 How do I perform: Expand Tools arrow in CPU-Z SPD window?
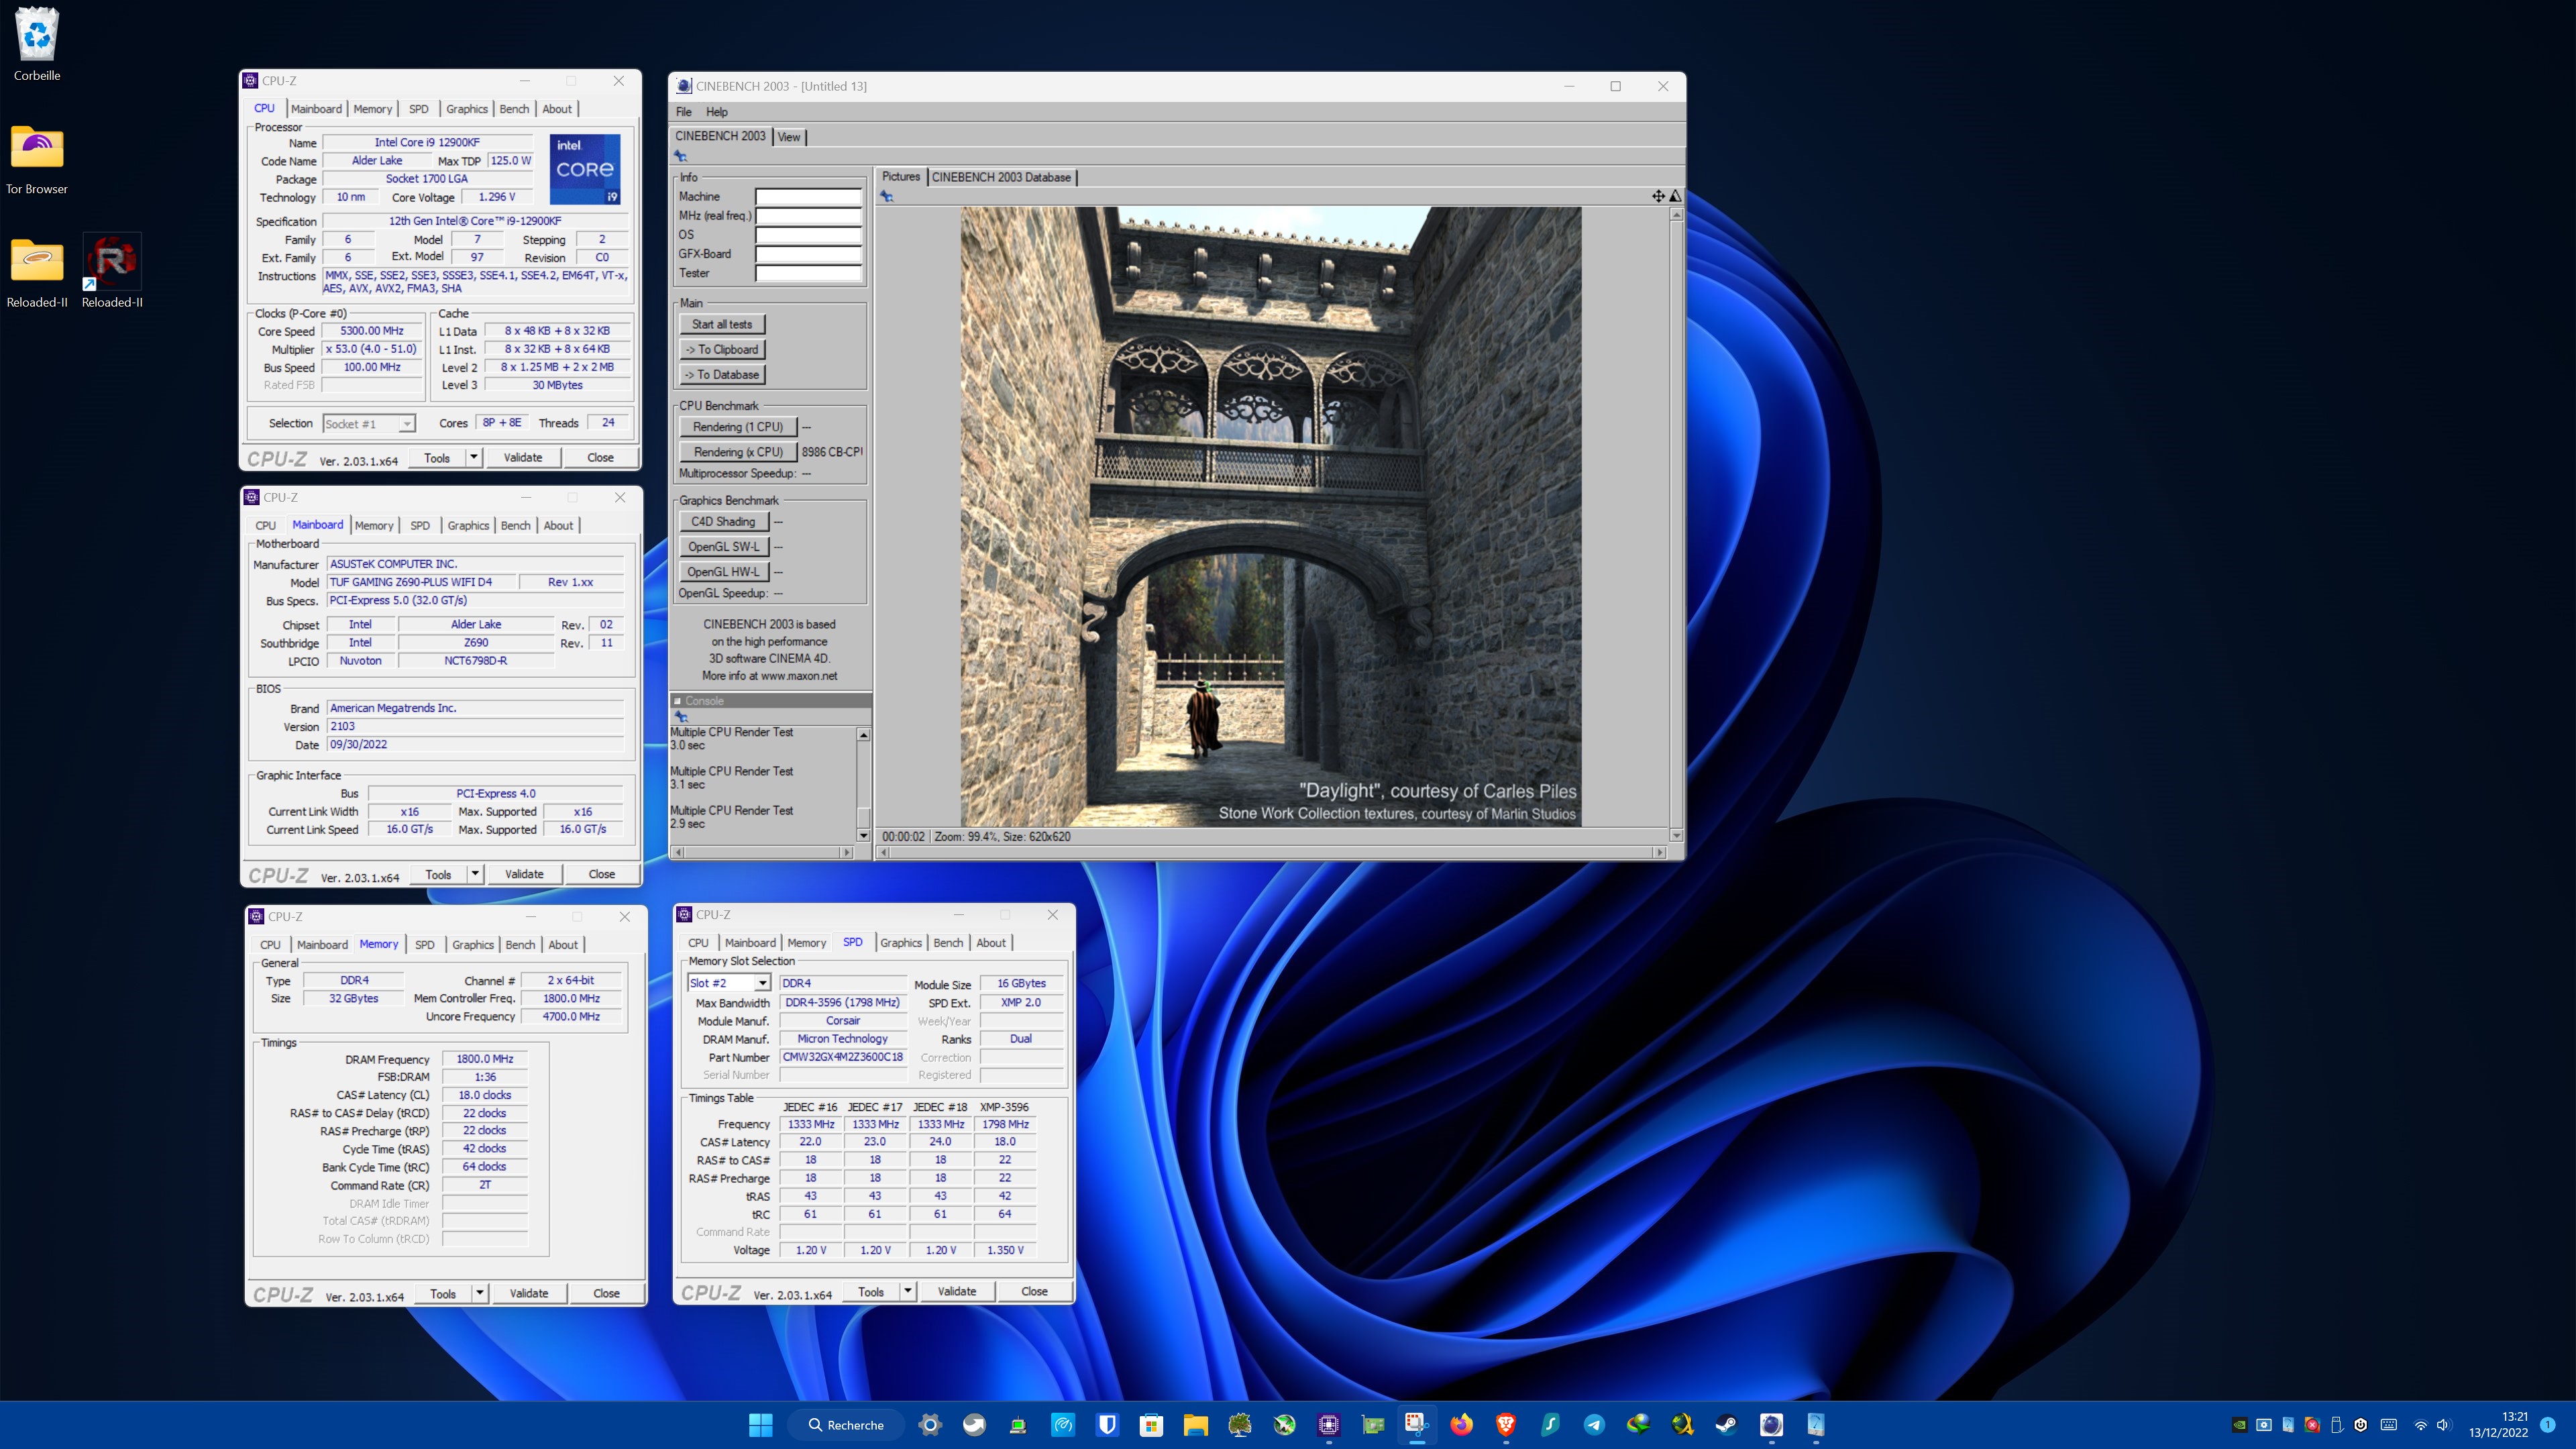tap(908, 1291)
